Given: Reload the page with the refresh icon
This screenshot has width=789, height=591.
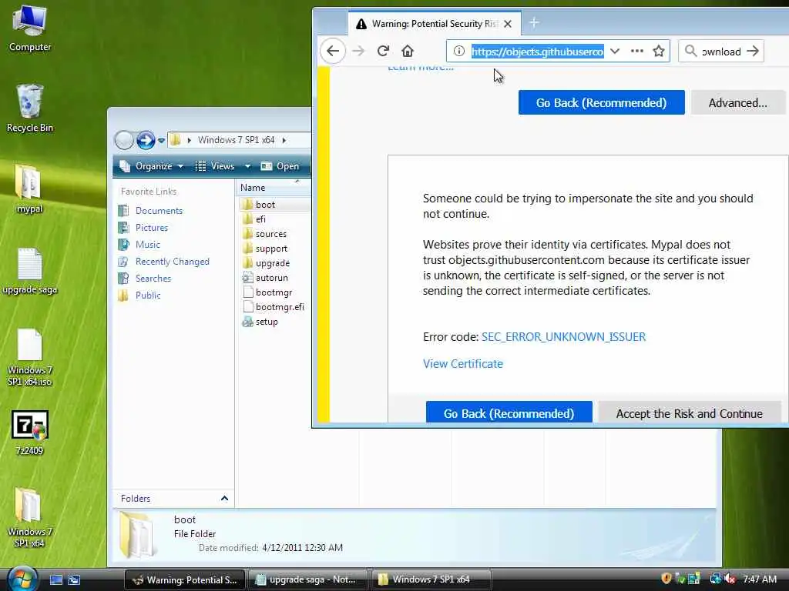Looking at the screenshot, I should [x=383, y=51].
